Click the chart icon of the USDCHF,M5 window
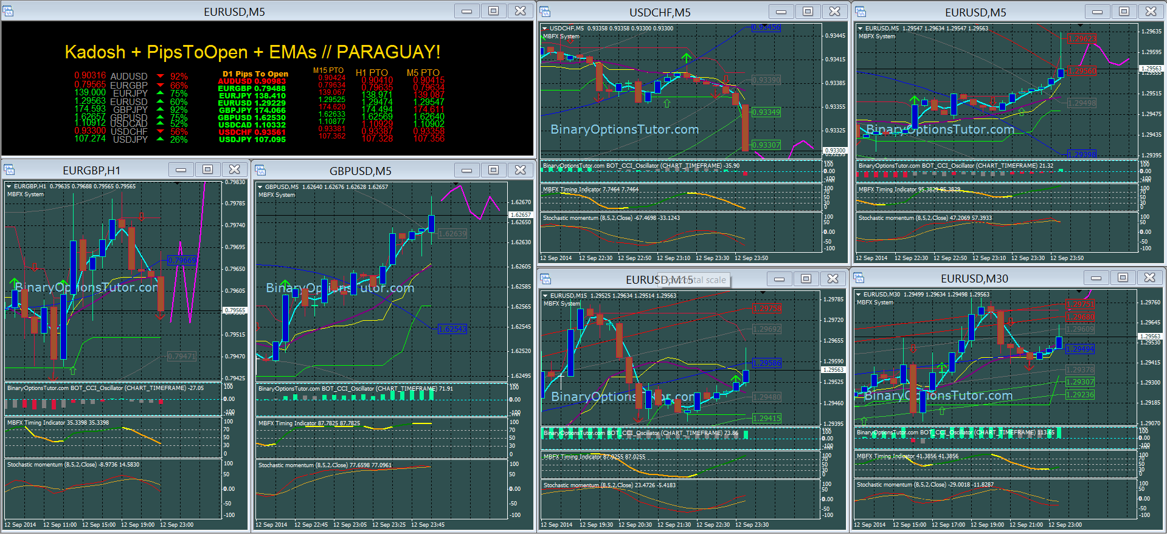This screenshot has width=1167, height=534. (545, 12)
